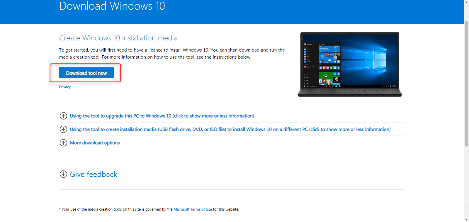Click the 'Download Windows 10' page title
The width and height of the screenshot is (469, 222).
point(112,6)
